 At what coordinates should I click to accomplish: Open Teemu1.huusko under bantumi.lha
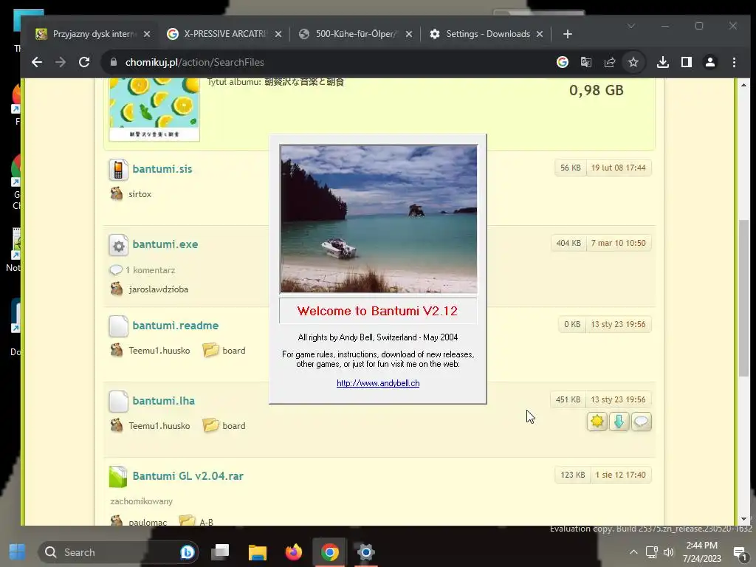point(159,426)
